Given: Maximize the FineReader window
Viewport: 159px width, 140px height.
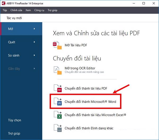Looking at the screenshot, I should tap(143, 3).
